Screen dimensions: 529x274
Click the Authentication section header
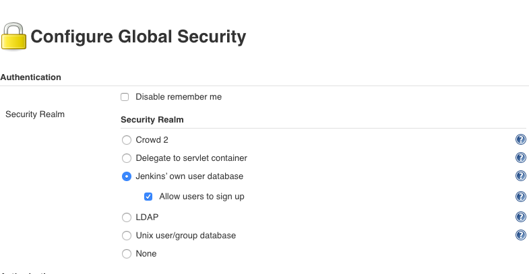[31, 77]
